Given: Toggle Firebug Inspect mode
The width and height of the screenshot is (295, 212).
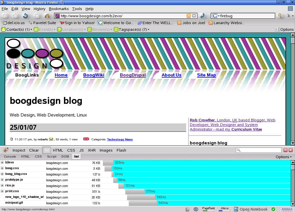Looking at the screenshot, I should coord(19,150).
